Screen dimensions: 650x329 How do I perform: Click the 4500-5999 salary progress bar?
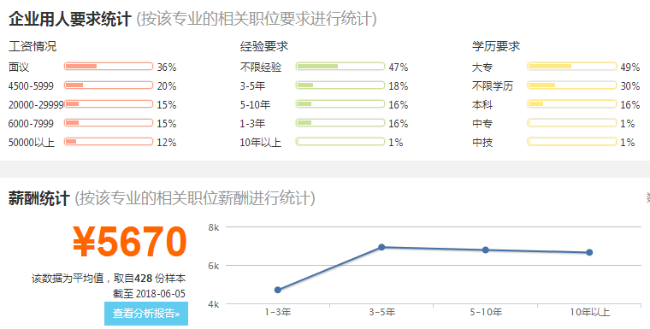109,85
